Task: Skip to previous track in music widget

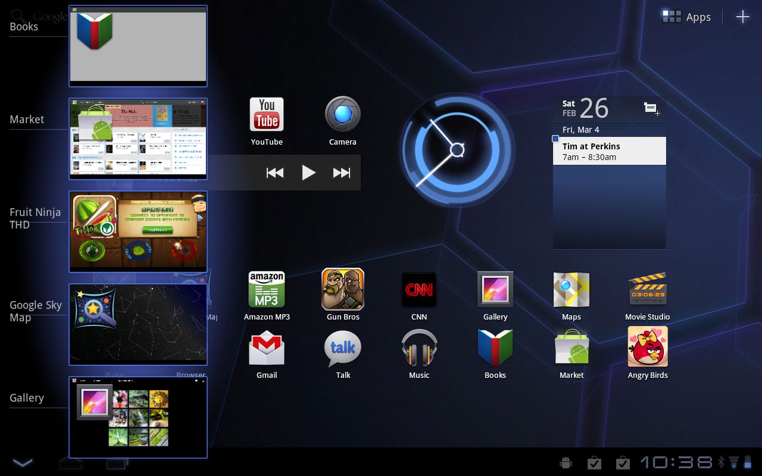Action: click(x=275, y=173)
